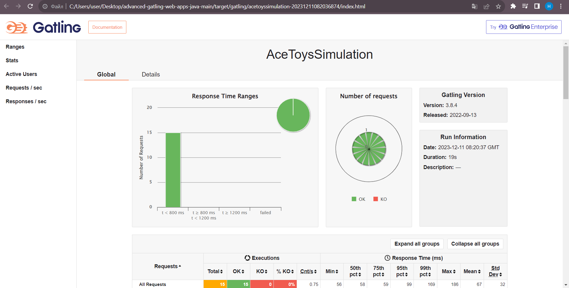This screenshot has height=288, width=569.
Task: Share this page using the share icon
Action: tap(487, 6)
